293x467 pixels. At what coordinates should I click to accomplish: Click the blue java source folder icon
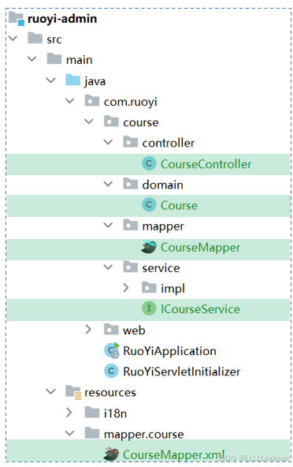coord(72,80)
